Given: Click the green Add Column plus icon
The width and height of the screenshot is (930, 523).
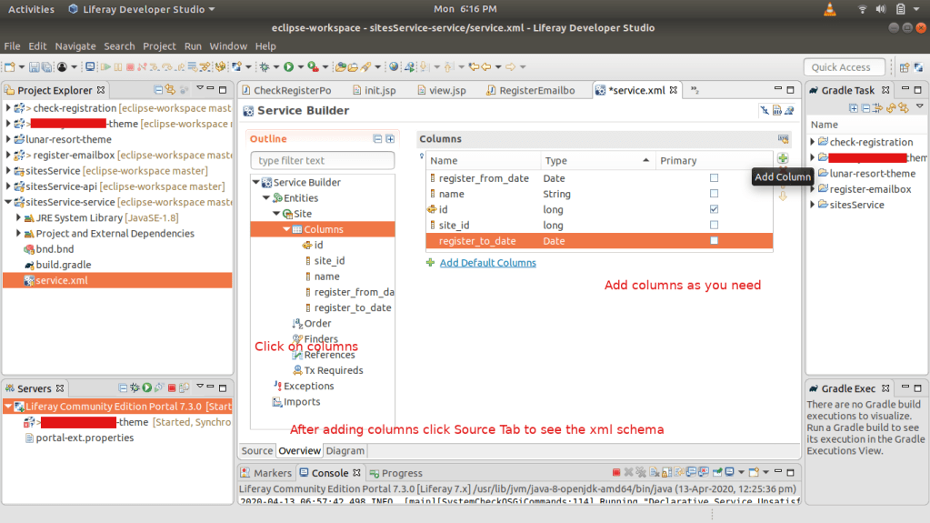Looking at the screenshot, I should [782, 160].
